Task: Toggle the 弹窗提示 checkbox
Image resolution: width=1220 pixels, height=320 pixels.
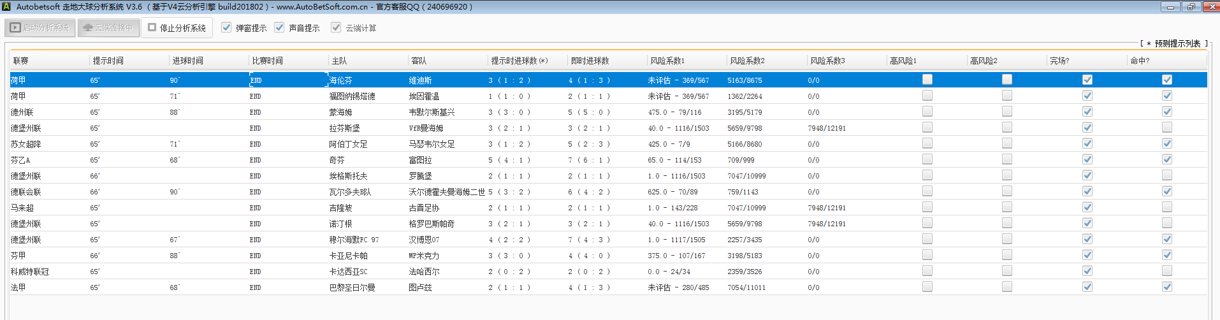Action: point(226,27)
